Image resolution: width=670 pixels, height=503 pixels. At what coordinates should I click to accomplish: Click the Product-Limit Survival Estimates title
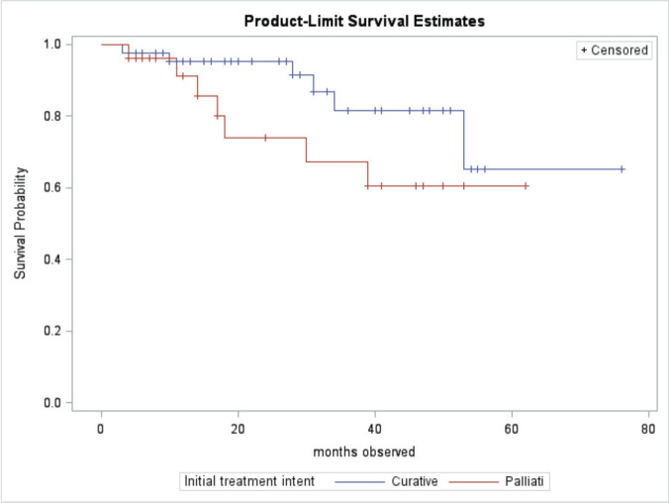(364, 21)
